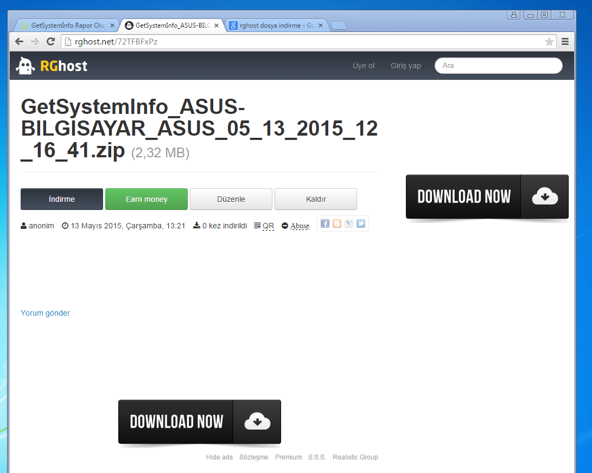The width and height of the screenshot is (592, 473).
Task: Click the right-side DOWNLOAD NOW banner text
Action: 464,197
